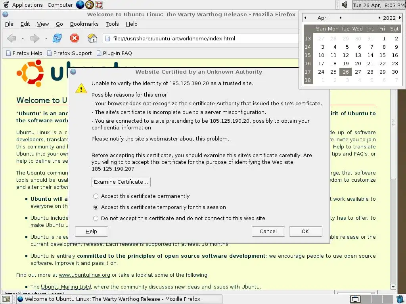This screenshot has width=406, height=304.
Task: Click the dialog title bar globe icon
Action: point(73,72)
